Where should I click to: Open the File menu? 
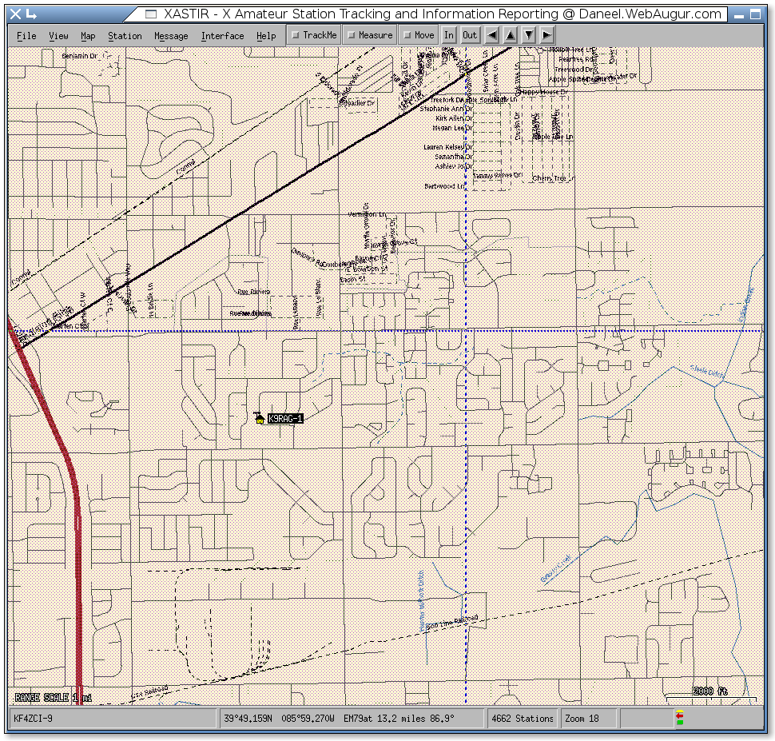point(26,36)
